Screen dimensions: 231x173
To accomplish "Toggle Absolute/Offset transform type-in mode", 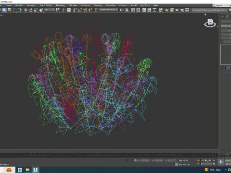I will 136,160.
